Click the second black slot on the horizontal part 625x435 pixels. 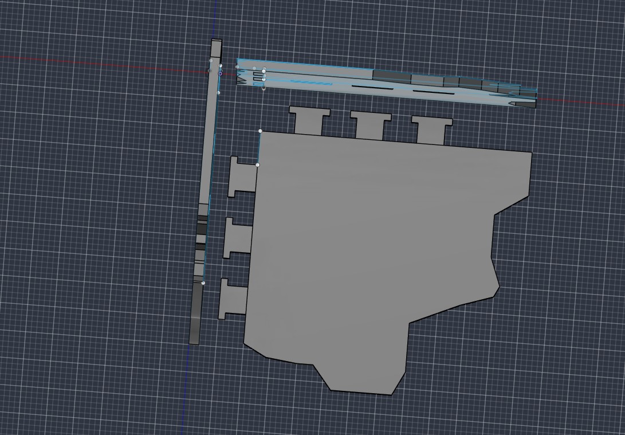(433, 92)
